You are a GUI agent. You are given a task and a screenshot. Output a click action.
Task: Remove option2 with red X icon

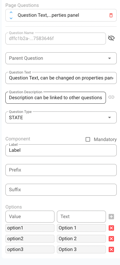[x=111, y=239]
